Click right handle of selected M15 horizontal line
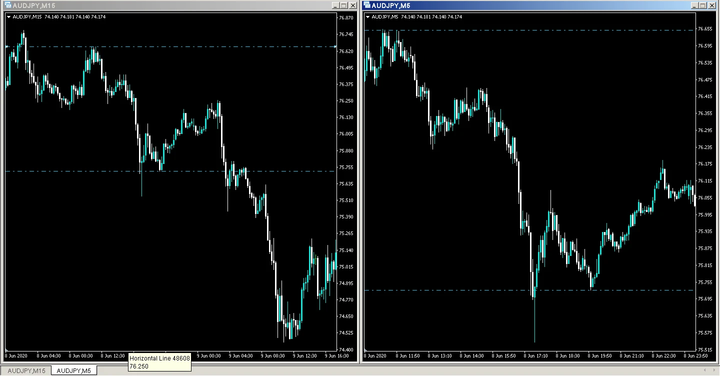720x376 pixels. point(334,46)
